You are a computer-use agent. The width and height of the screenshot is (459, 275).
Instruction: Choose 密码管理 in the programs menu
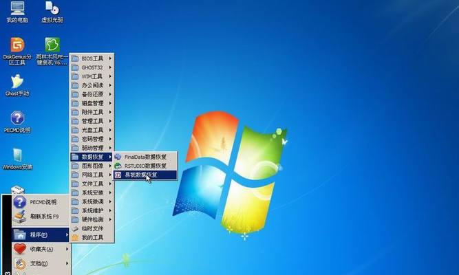point(92,139)
